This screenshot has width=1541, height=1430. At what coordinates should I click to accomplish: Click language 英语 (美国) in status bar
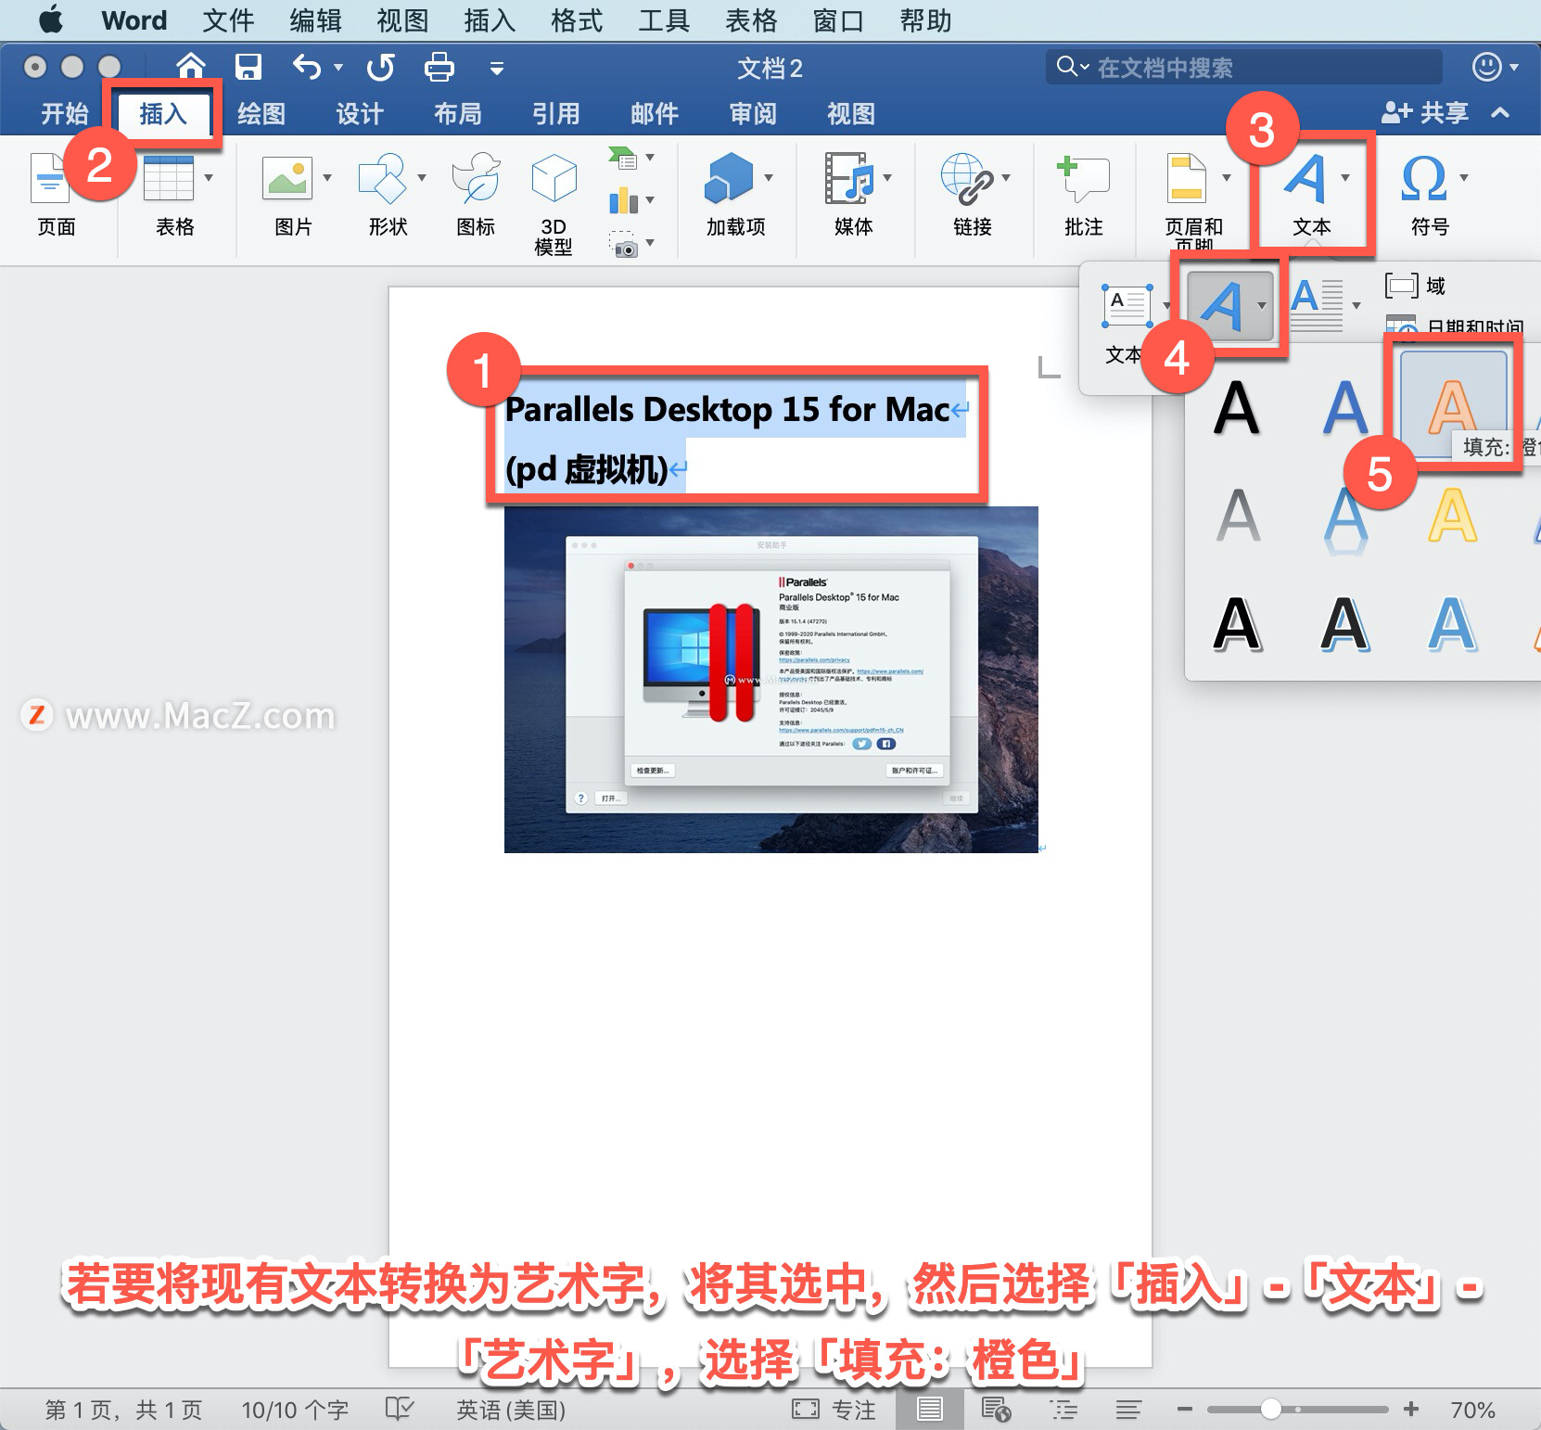click(511, 1410)
